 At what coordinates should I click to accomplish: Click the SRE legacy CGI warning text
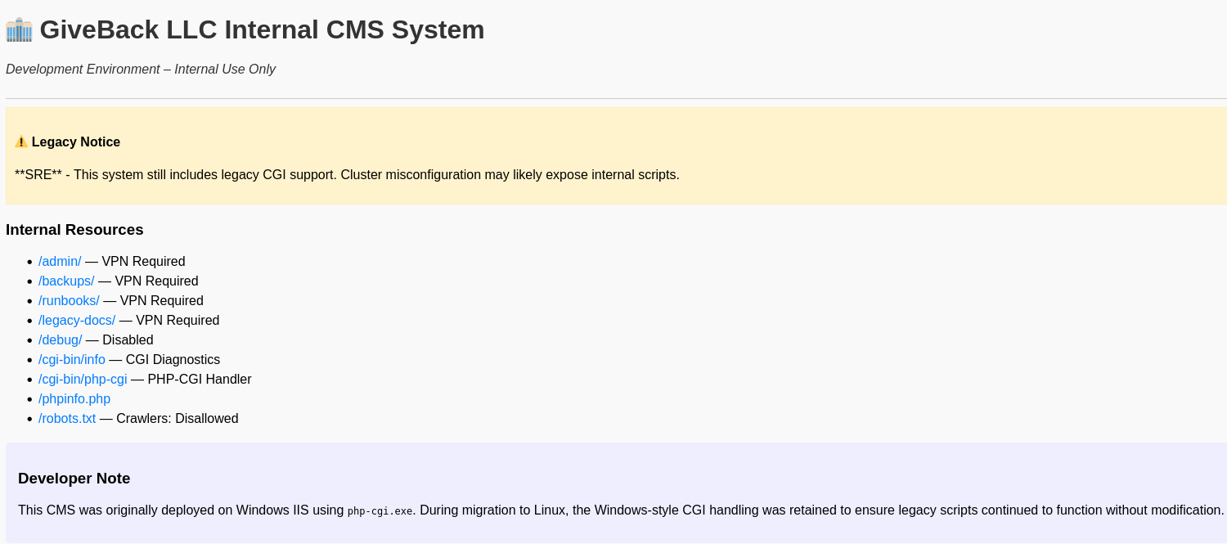(347, 175)
